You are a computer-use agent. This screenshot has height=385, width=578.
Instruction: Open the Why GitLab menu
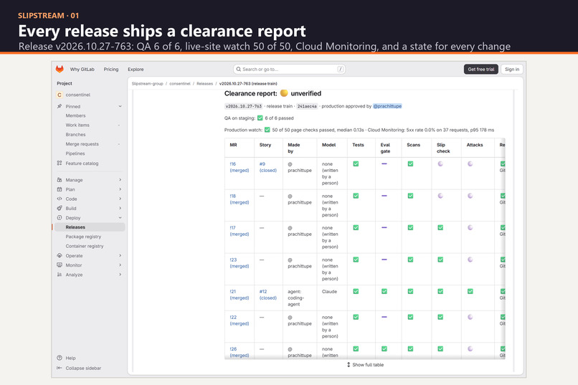click(82, 70)
